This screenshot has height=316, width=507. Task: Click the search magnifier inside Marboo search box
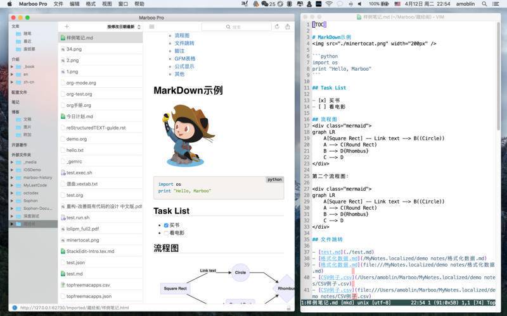(228, 27)
